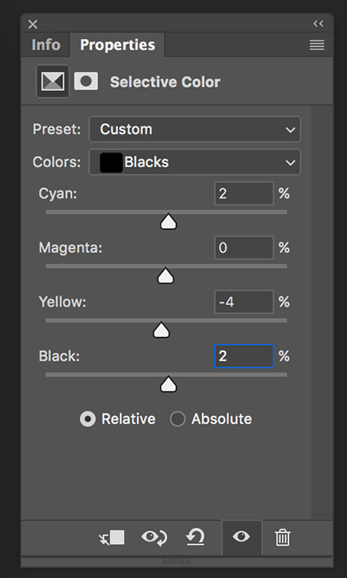Focus the Black percentage value field
Screen dimensions: 347x578
coord(244,356)
